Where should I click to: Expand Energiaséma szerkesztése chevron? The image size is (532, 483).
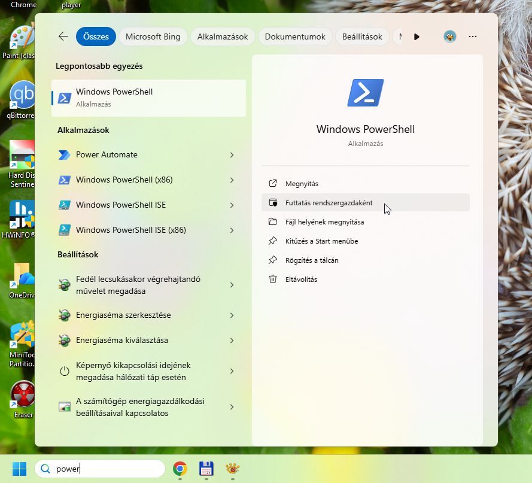[x=232, y=315]
